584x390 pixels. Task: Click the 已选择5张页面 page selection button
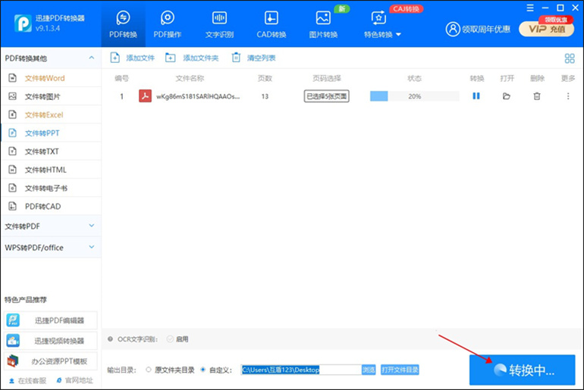(x=327, y=96)
